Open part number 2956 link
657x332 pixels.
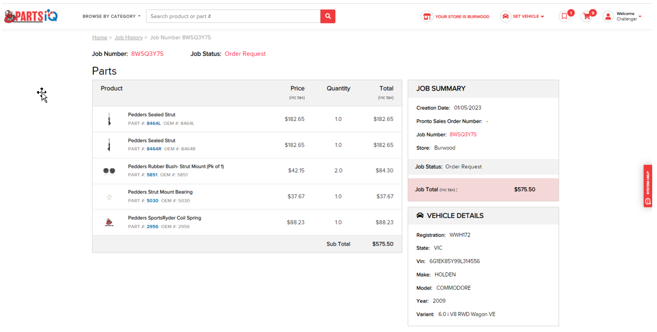[x=153, y=226]
